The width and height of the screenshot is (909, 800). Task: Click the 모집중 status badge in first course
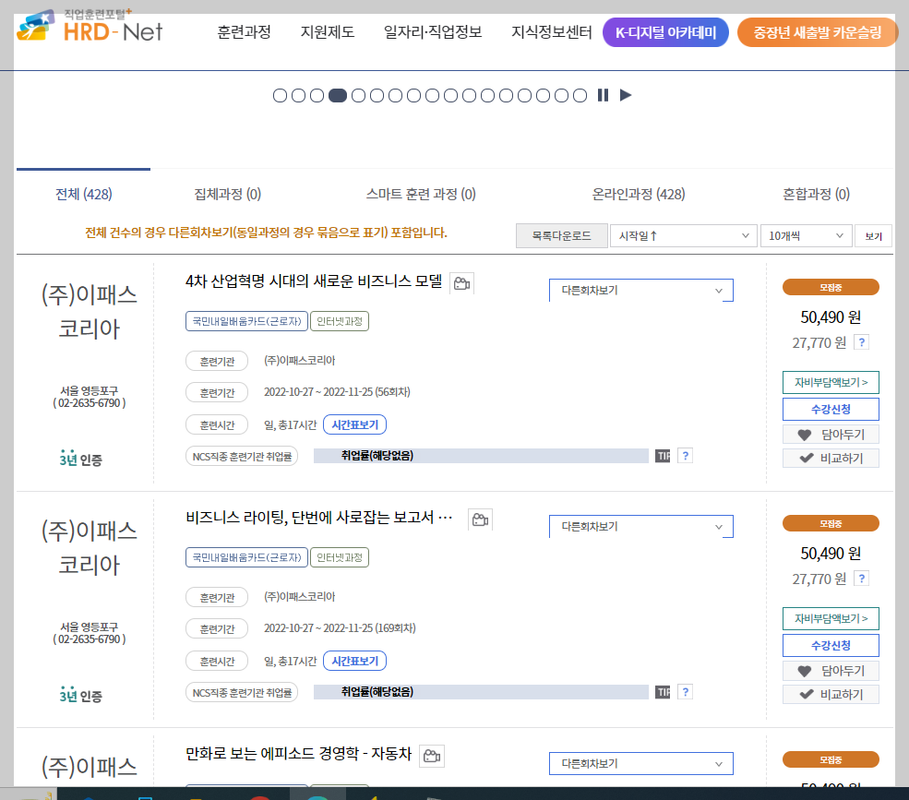click(x=831, y=287)
